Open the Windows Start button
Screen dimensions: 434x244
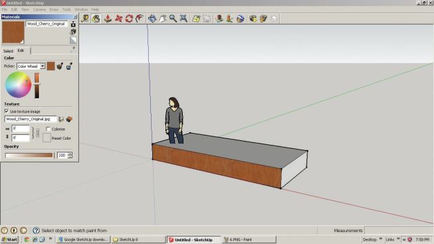coord(10,239)
